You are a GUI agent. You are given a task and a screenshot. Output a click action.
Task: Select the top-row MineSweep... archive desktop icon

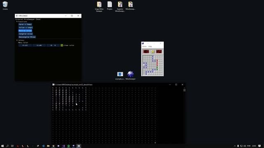tap(130, 5)
